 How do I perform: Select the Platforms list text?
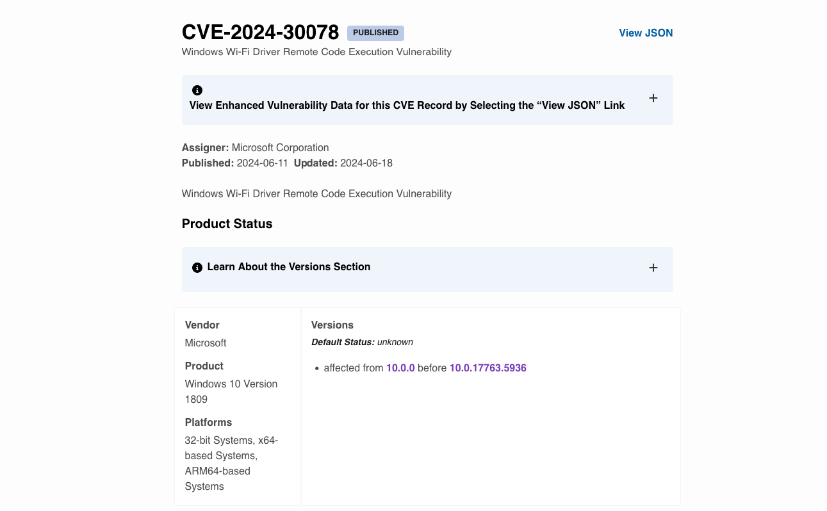[x=231, y=463]
